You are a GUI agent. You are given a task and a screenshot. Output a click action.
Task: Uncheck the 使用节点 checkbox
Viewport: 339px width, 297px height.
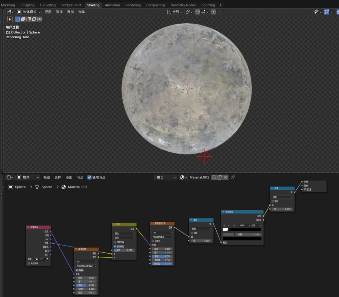[89, 177]
